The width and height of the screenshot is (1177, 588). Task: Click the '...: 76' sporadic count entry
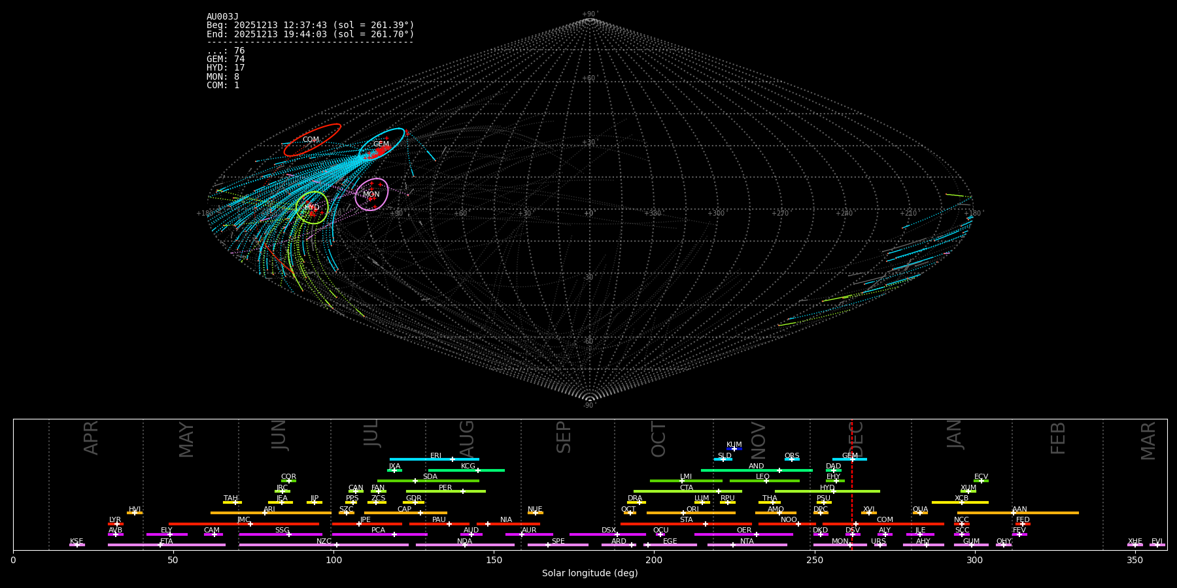[226, 51]
